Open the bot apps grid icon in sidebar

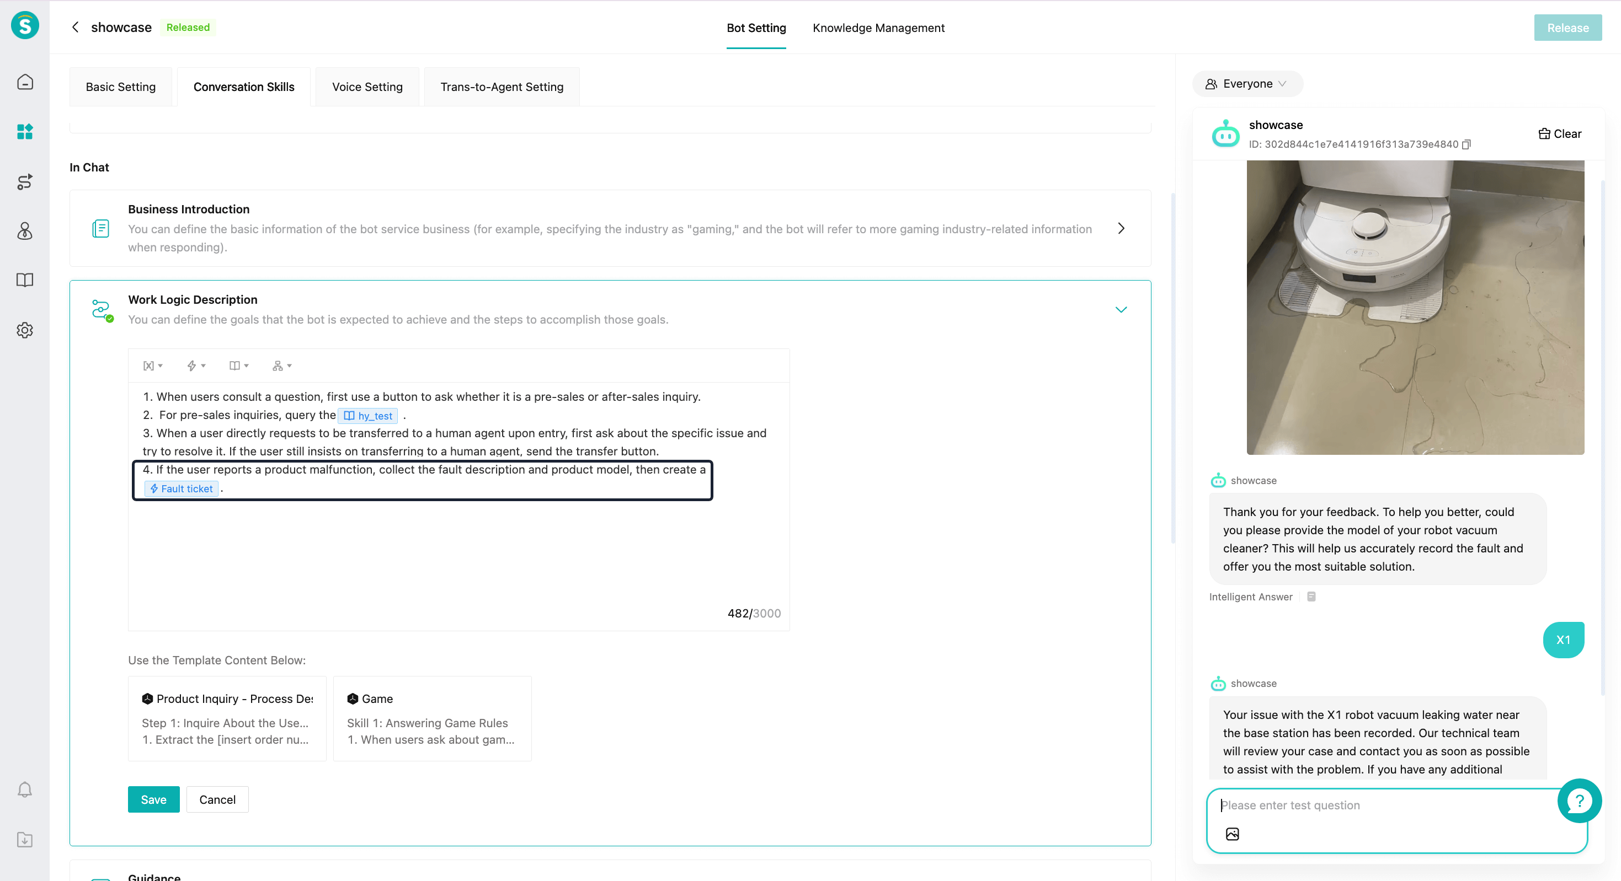tap(24, 131)
